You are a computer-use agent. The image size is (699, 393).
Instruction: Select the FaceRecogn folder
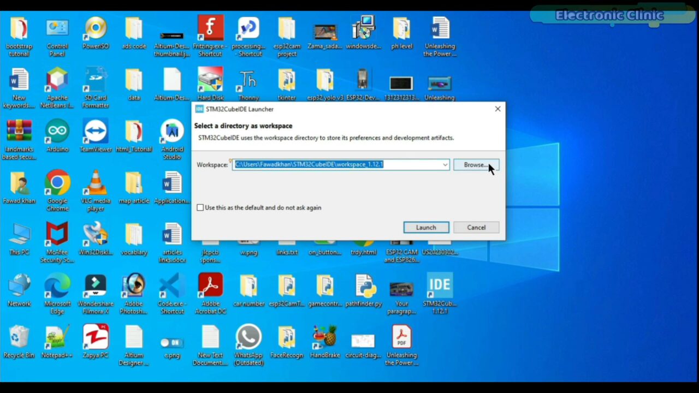[x=287, y=342]
